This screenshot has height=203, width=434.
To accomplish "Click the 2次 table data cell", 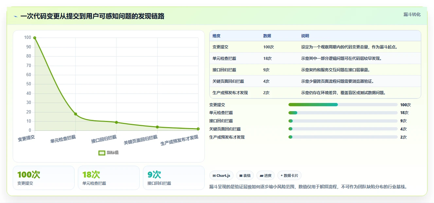I will pos(267,93).
